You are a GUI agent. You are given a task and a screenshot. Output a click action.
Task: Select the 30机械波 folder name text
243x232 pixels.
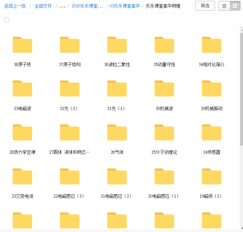click(164, 108)
